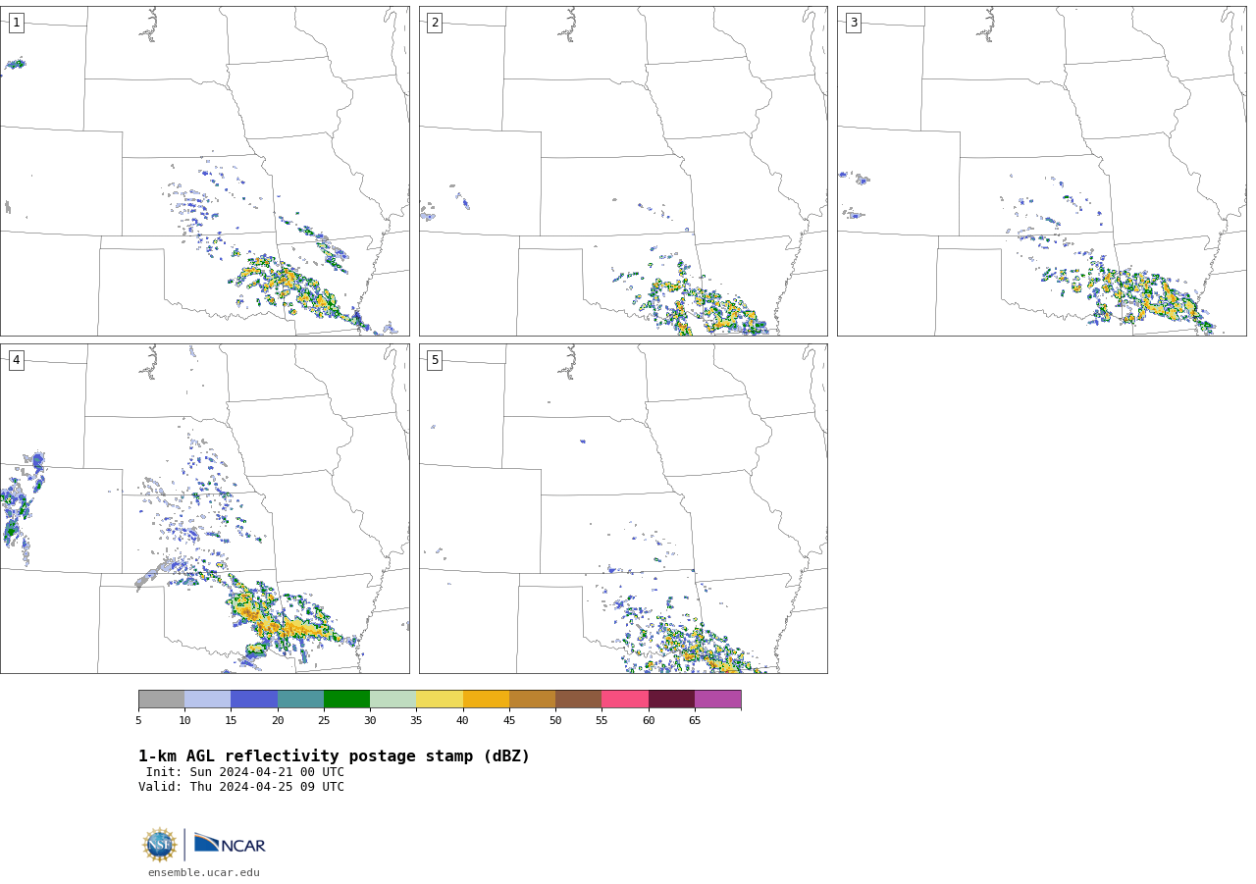
Task: Click the colorbar tick label 65
Action: [695, 721]
